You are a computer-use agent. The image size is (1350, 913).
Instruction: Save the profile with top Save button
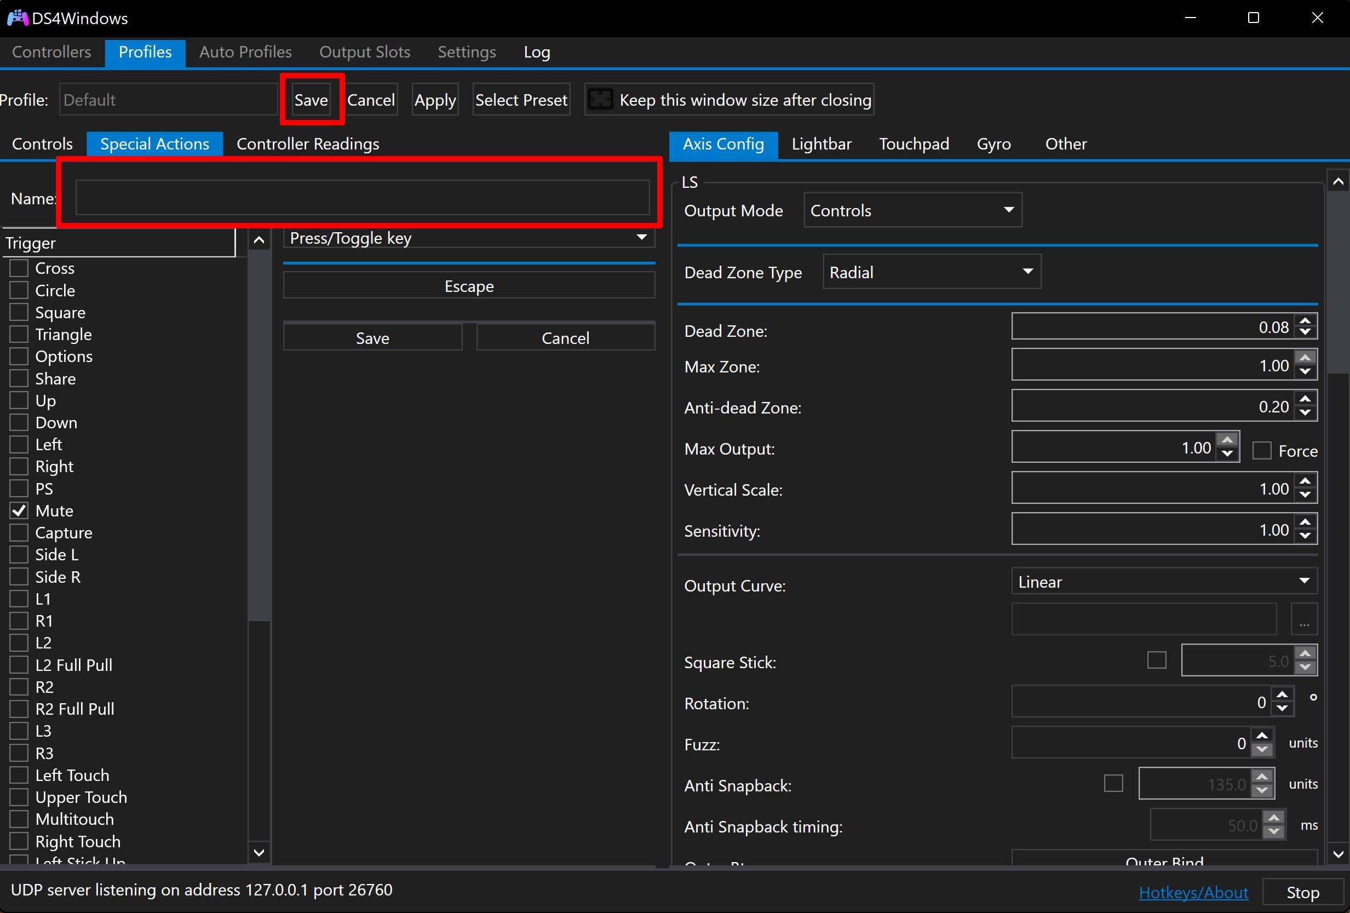(312, 99)
